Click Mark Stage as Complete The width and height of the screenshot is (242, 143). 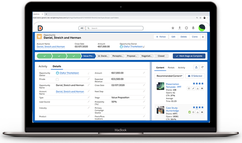click(x=189, y=56)
